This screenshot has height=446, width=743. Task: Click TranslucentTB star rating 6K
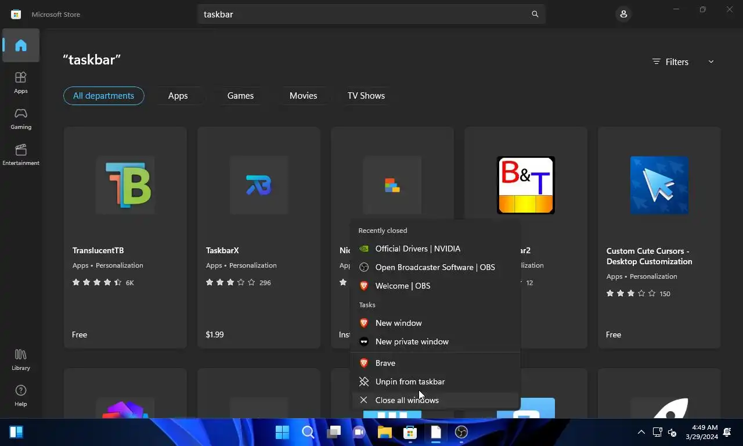103,282
